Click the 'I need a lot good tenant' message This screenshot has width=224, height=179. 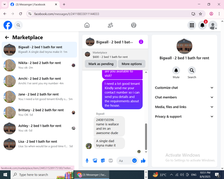pyautogui.click(x=122, y=94)
